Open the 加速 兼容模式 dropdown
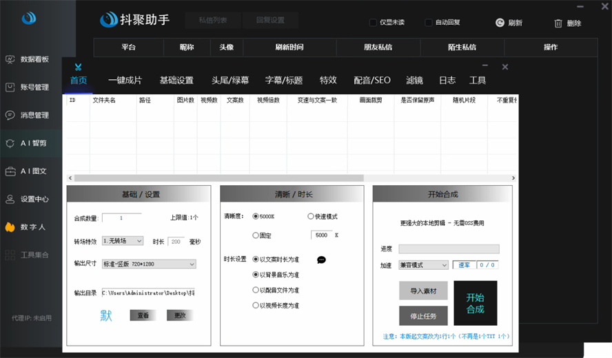The width and height of the screenshot is (612, 358). pyautogui.click(x=423, y=265)
